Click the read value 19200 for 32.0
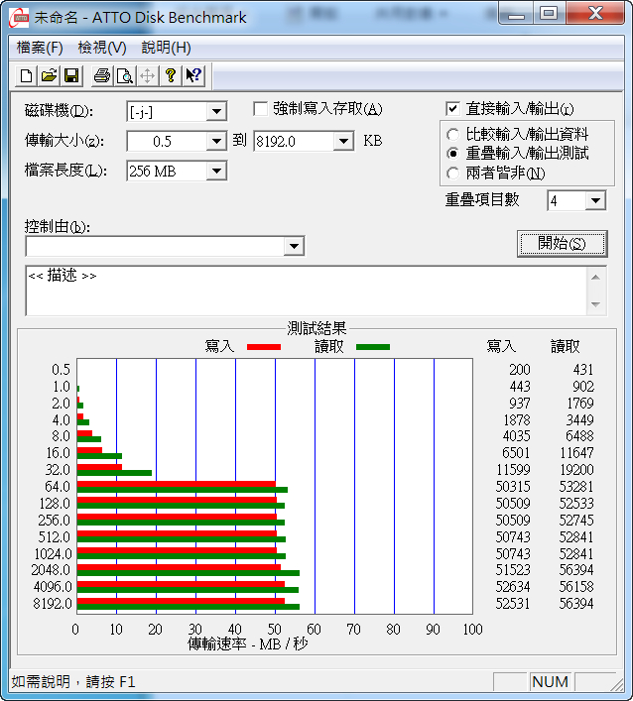 pyautogui.click(x=576, y=470)
